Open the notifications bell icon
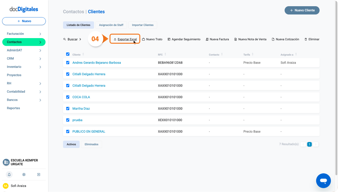This screenshot has width=338, height=192. pos(9,175)
